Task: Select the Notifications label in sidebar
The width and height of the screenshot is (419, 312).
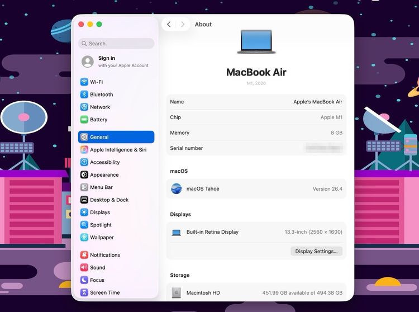Action: click(105, 255)
